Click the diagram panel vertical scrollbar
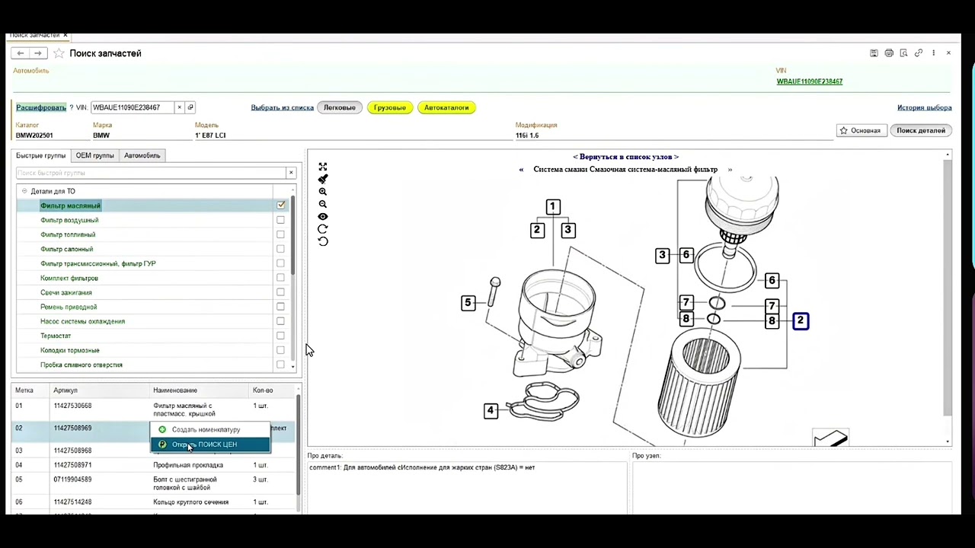The image size is (975, 548). pos(948,289)
